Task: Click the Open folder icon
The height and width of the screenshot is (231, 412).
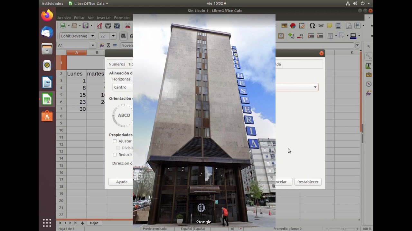Action: click(x=74, y=26)
